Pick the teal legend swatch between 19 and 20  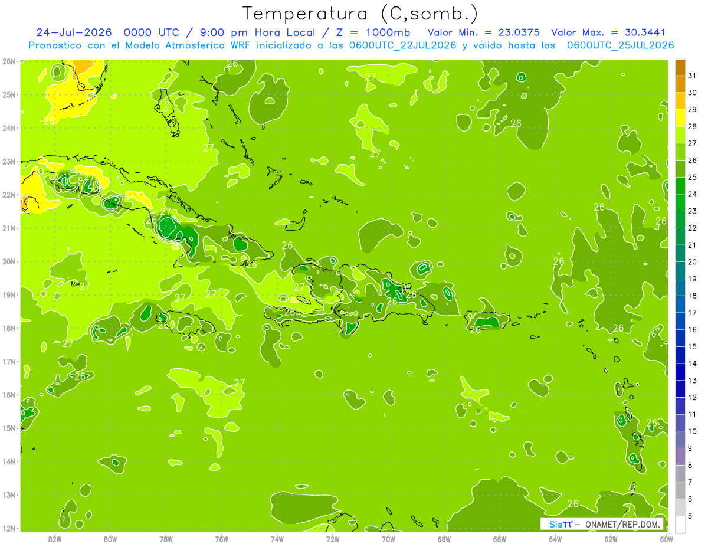coord(680,270)
